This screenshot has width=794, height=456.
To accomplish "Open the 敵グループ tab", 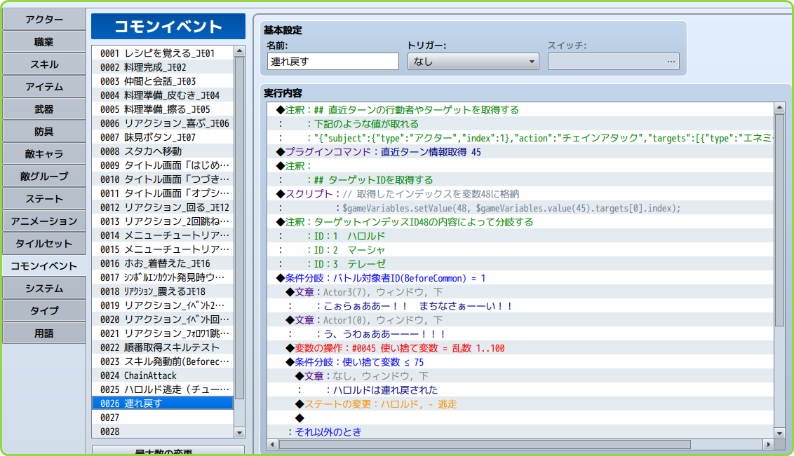I will (44, 176).
